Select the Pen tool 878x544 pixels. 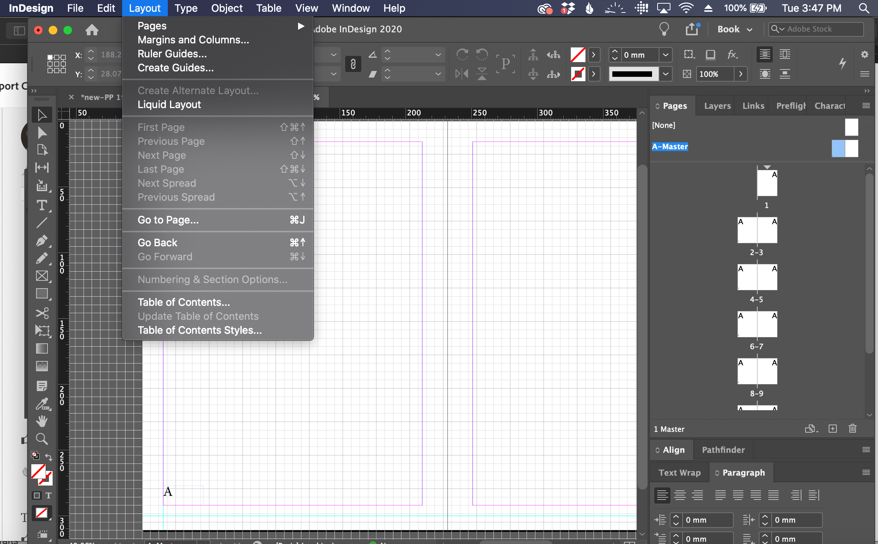pos(42,241)
